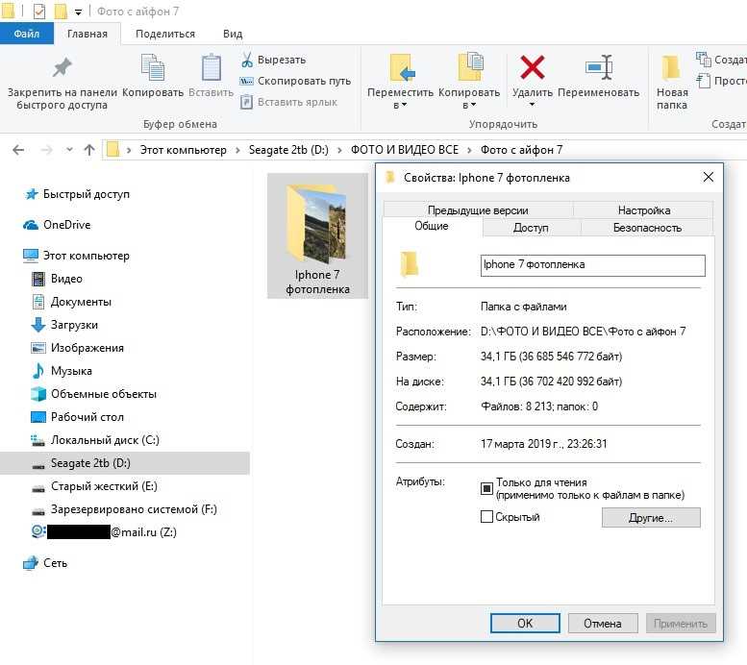Toggle the Только для чтения checkbox
This screenshot has height=665, width=747.
pyautogui.click(x=486, y=488)
